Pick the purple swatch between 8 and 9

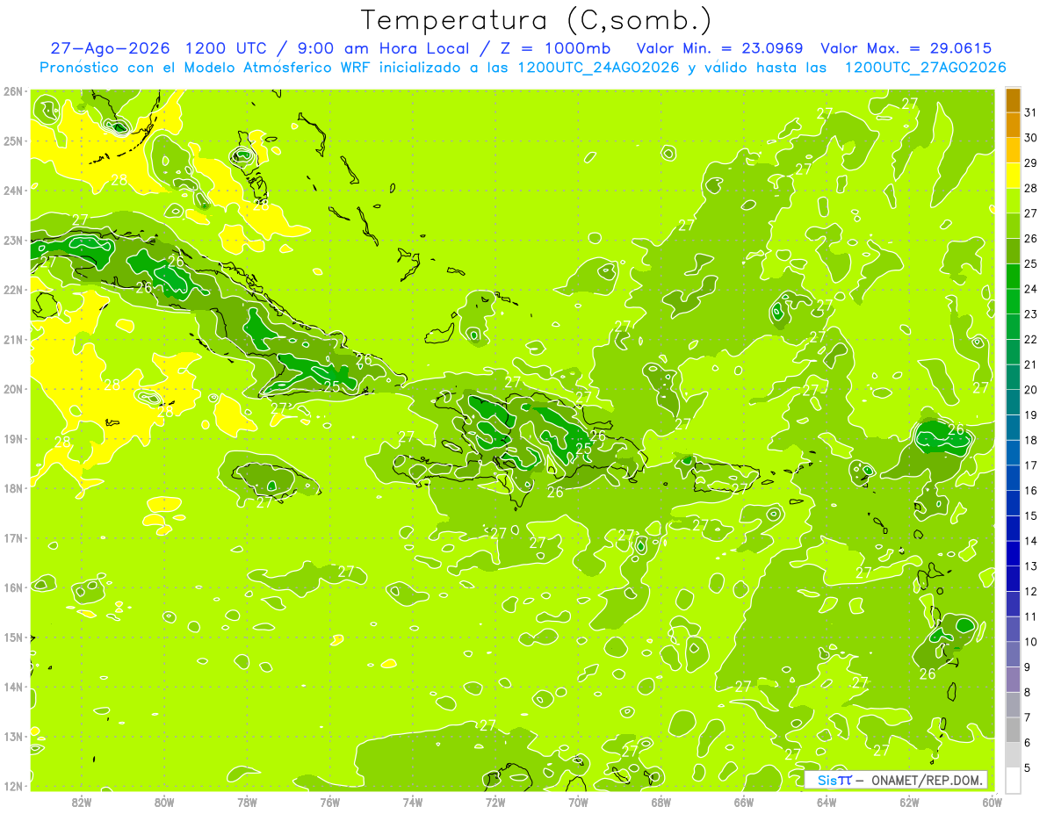tap(1013, 679)
